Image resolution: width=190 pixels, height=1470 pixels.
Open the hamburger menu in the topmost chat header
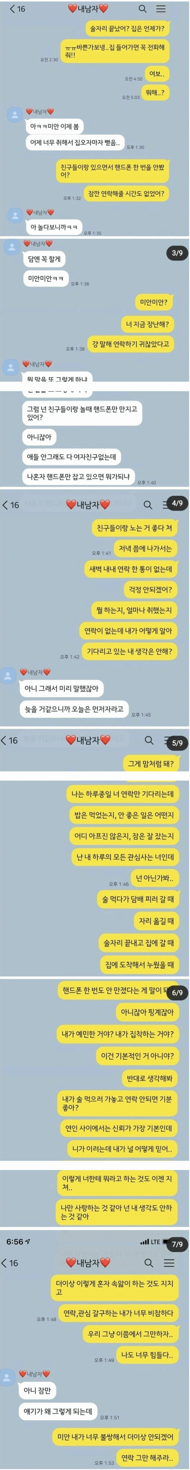click(161, 9)
